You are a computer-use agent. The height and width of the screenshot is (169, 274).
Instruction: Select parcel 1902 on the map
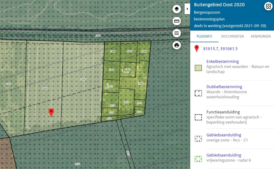pyautogui.click(x=130, y=51)
